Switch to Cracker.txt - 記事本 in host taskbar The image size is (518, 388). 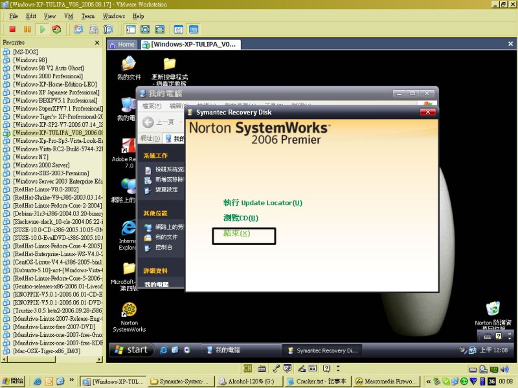pyautogui.click(x=317, y=382)
